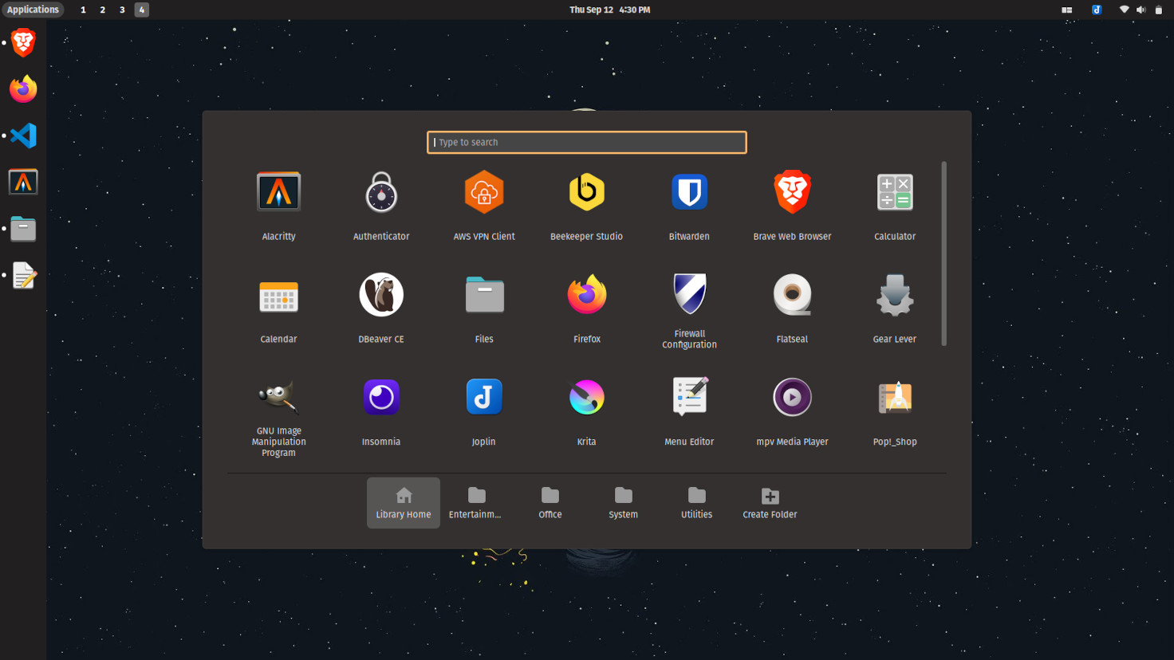This screenshot has width=1174, height=660.
Task: Open Insomnia
Action: pyautogui.click(x=381, y=397)
